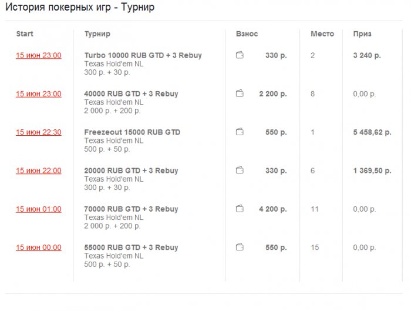Open the 15 июн 22:30 date link
The width and height of the screenshot is (411, 311).
point(39,132)
